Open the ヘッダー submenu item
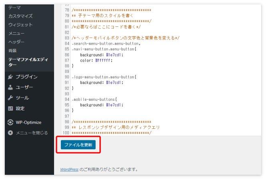Image resolution: width=266 pixels, height=180 pixels. (16, 42)
